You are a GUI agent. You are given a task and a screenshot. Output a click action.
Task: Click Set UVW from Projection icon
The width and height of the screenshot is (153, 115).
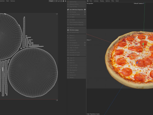[68, 10]
